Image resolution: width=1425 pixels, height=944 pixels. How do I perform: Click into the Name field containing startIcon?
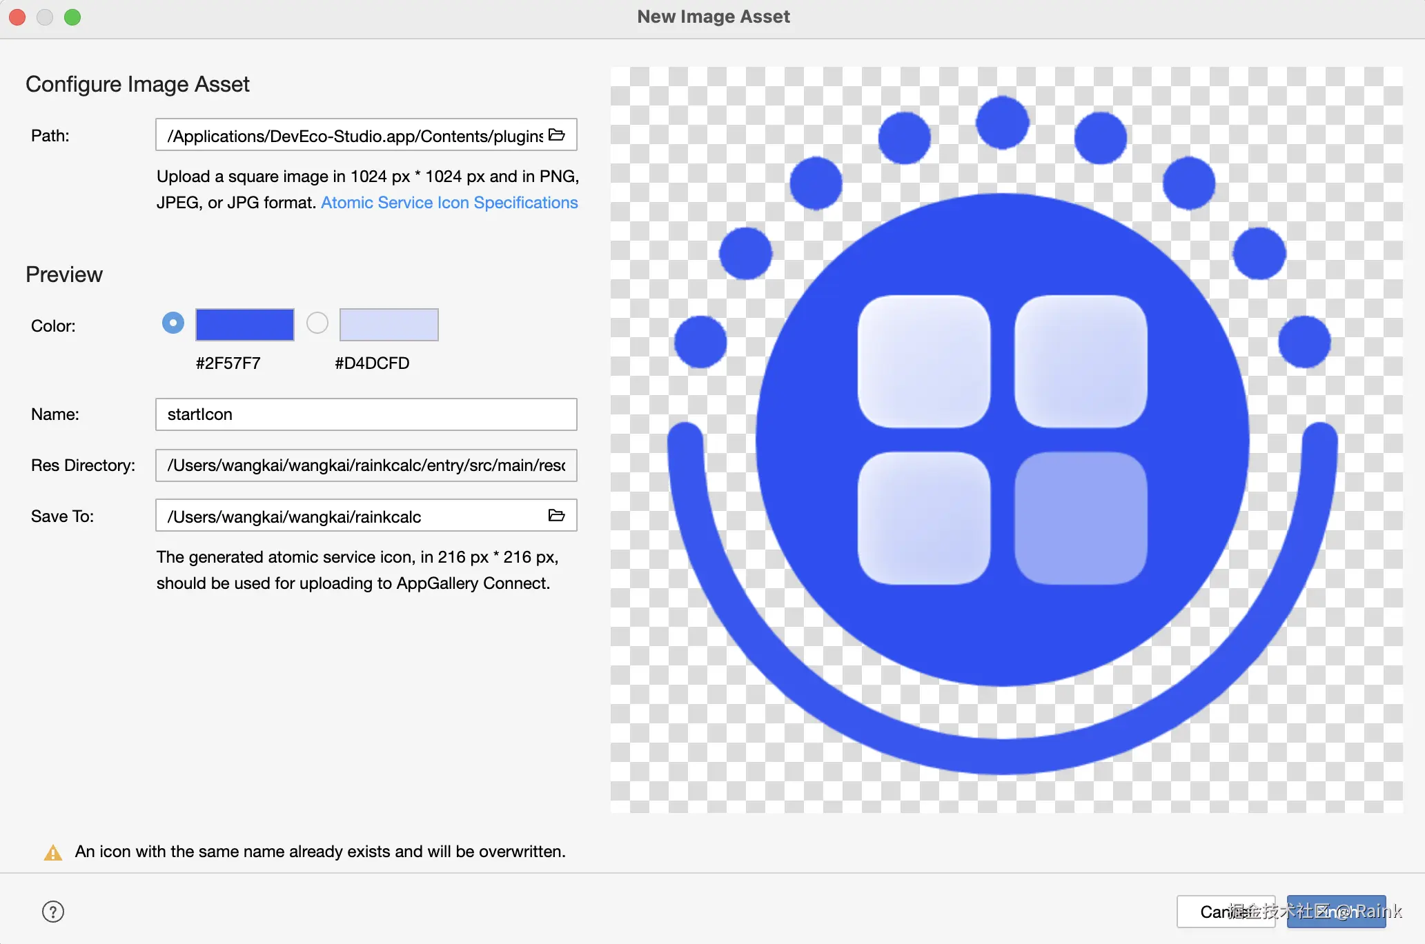[366, 414]
